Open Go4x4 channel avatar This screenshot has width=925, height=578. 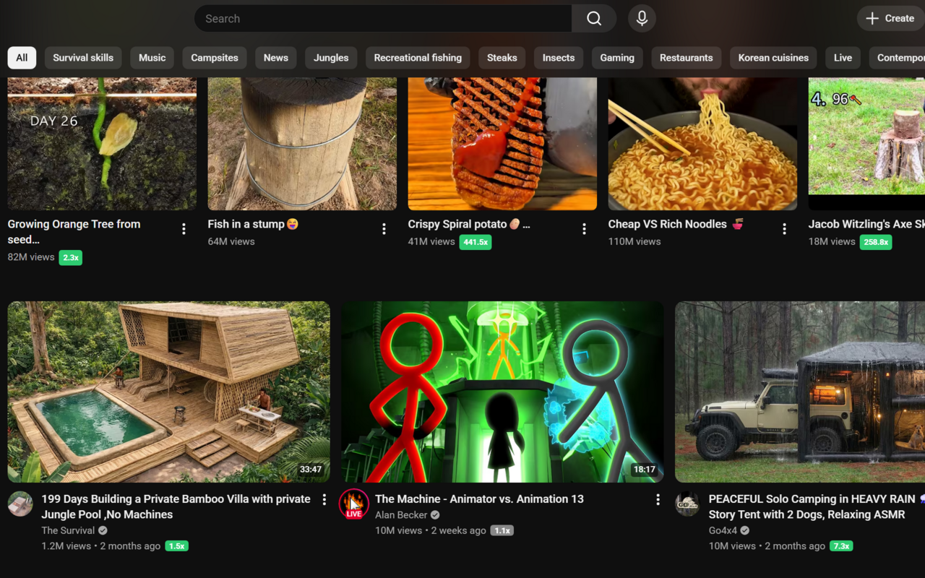[687, 504]
